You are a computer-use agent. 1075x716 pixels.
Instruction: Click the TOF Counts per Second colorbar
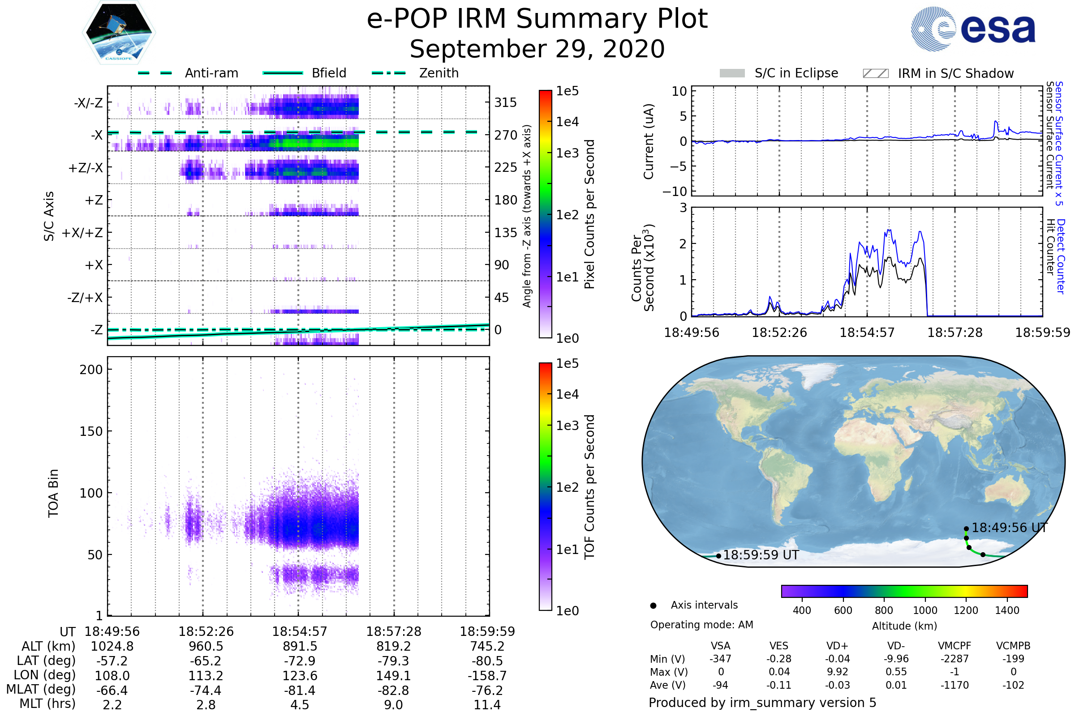tap(545, 486)
